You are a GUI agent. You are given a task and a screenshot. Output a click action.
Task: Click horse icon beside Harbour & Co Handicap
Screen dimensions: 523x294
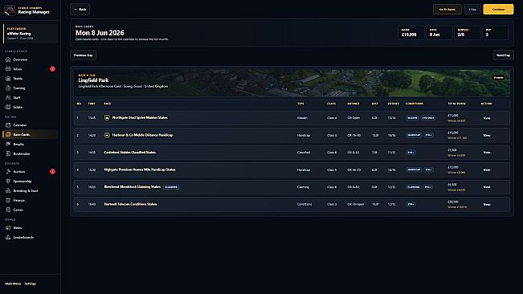click(x=107, y=135)
